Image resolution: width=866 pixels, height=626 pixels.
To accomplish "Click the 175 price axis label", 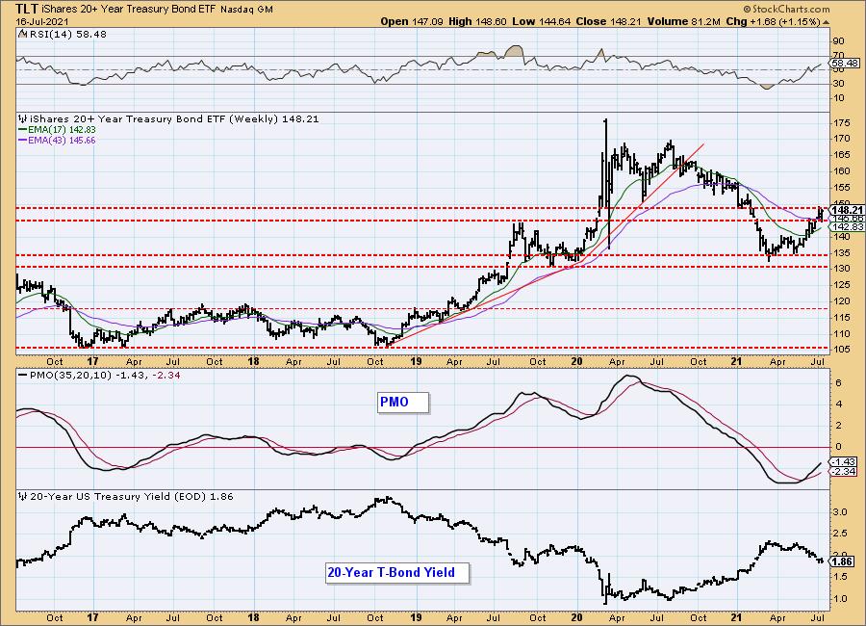I will click(843, 122).
